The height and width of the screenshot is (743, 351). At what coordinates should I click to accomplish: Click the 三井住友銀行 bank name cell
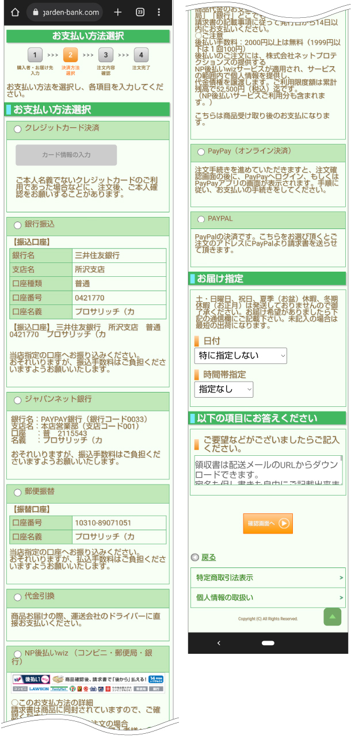coord(119,255)
